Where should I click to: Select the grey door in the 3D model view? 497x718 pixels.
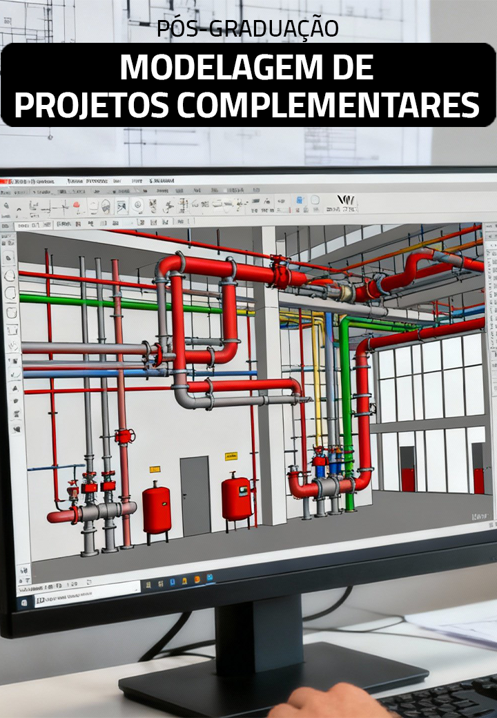pyautogui.click(x=196, y=496)
